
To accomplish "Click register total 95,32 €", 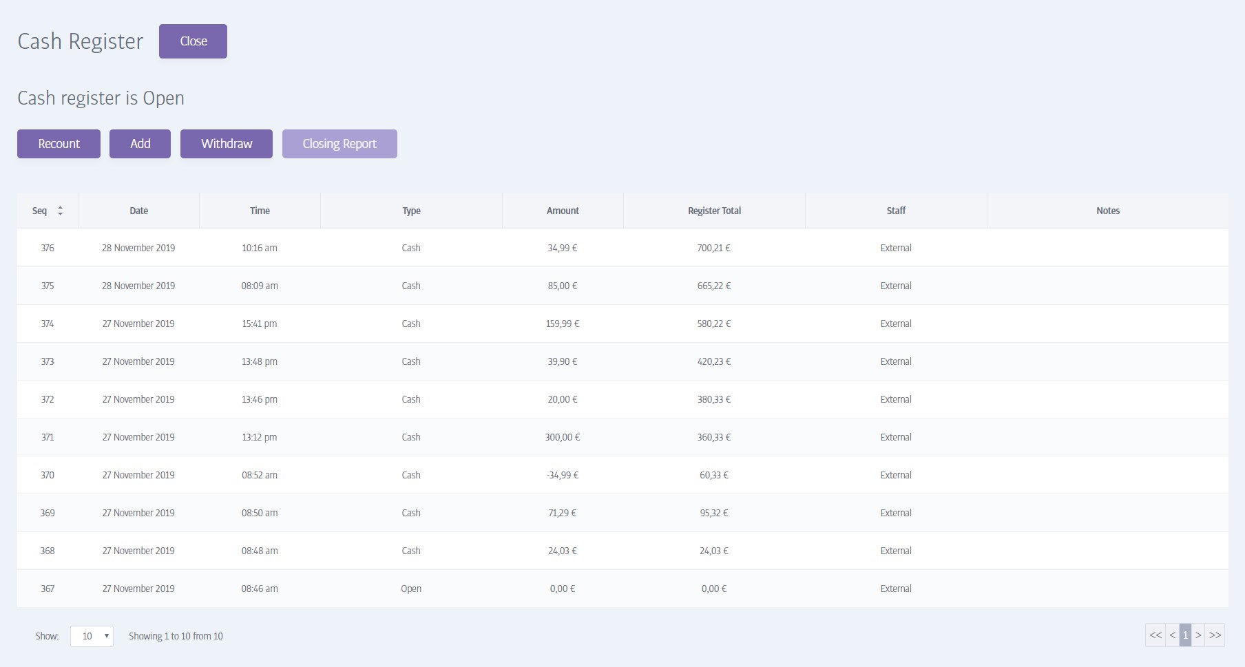I will [714, 513].
